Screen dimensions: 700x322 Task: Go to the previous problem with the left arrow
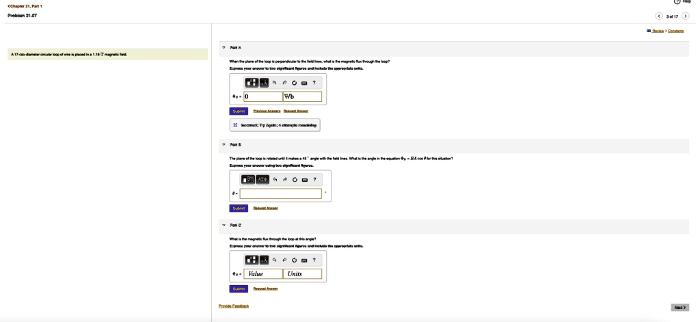tap(659, 16)
